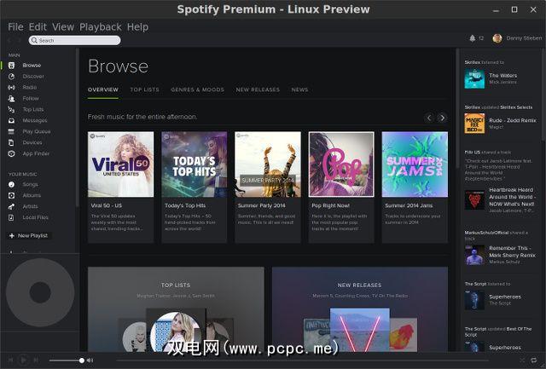Open the Summer 2014 Jams title link
The image size is (546, 369).
point(409,205)
